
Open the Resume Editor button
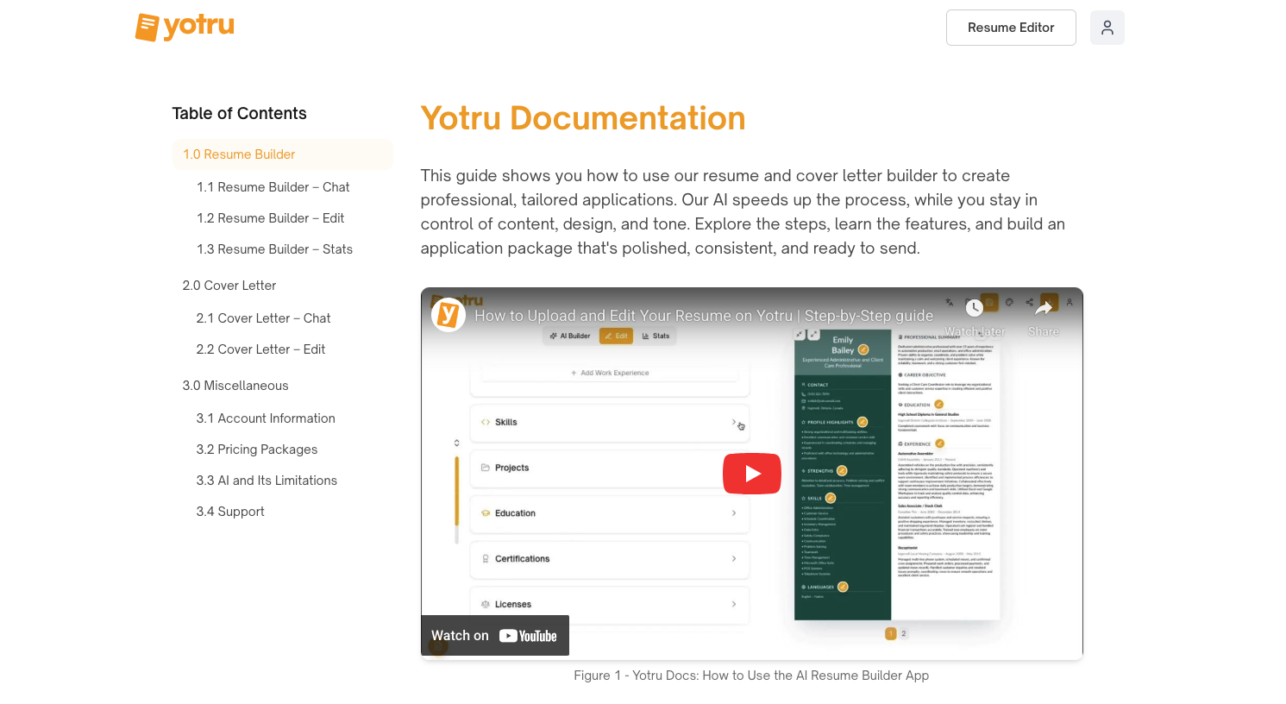(x=1011, y=28)
